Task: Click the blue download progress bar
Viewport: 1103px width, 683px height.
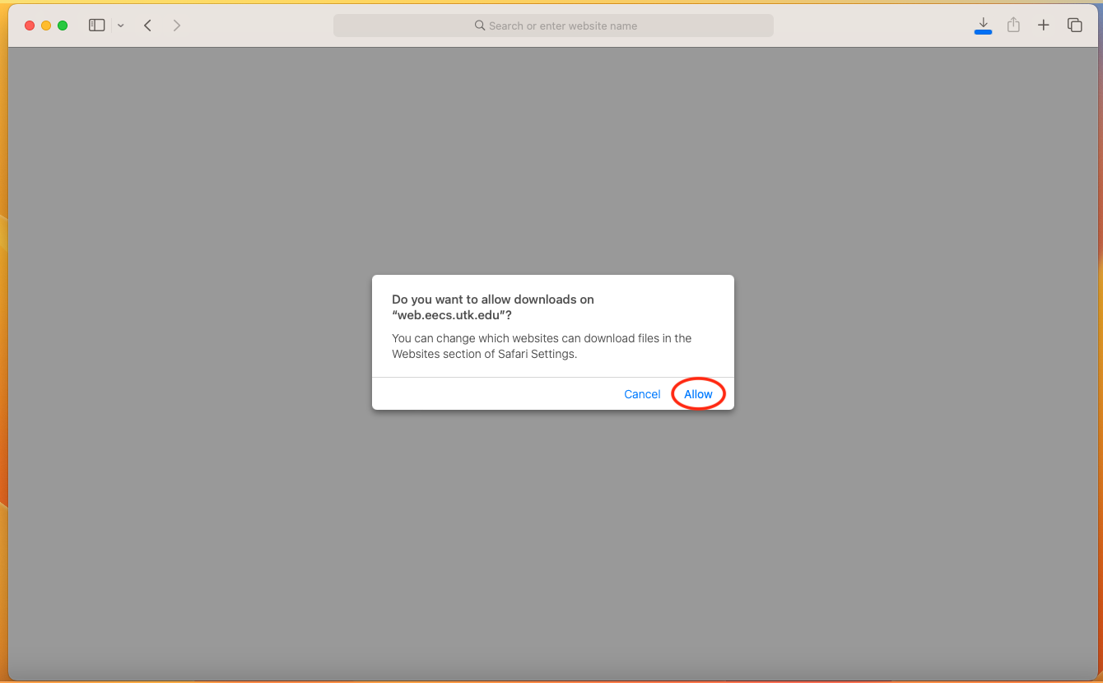Action: pyautogui.click(x=983, y=33)
